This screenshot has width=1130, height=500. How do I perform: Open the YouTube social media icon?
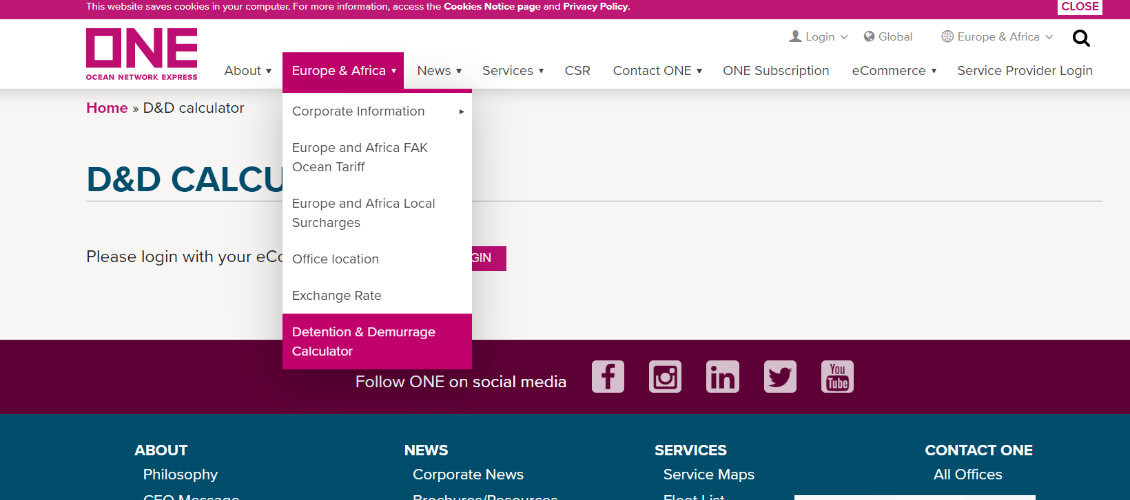837,377
